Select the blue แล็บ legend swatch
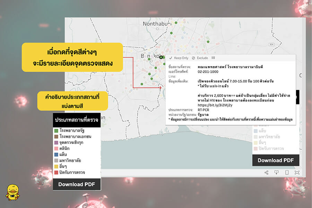312x208 pixels. click(x=56, y=155)
